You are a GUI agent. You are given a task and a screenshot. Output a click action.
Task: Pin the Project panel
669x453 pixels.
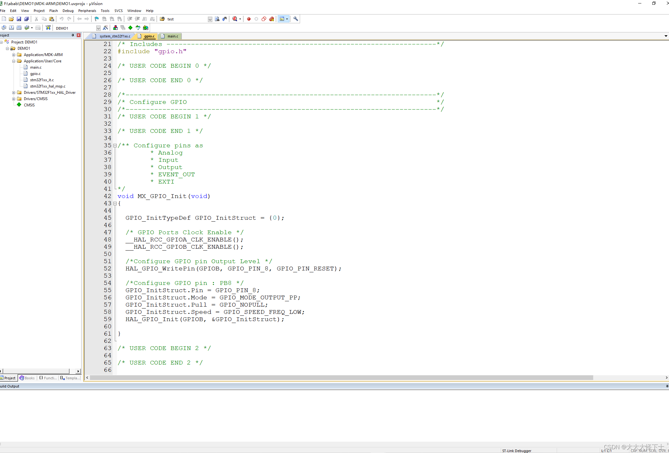pyautogui.click(x=72, y=35)
